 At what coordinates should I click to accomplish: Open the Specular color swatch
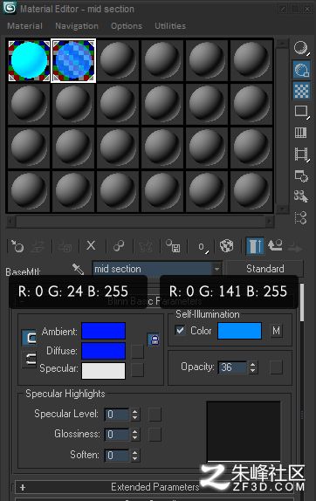click(104, 371)
